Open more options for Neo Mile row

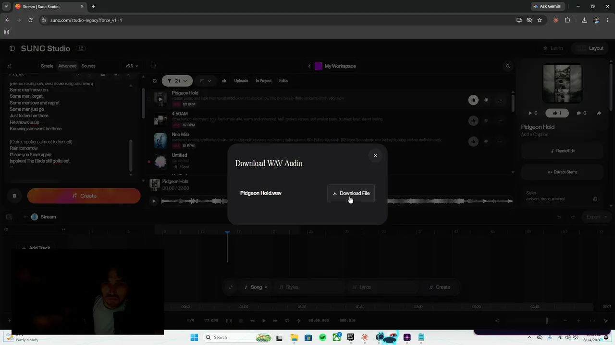pos(500,141)
